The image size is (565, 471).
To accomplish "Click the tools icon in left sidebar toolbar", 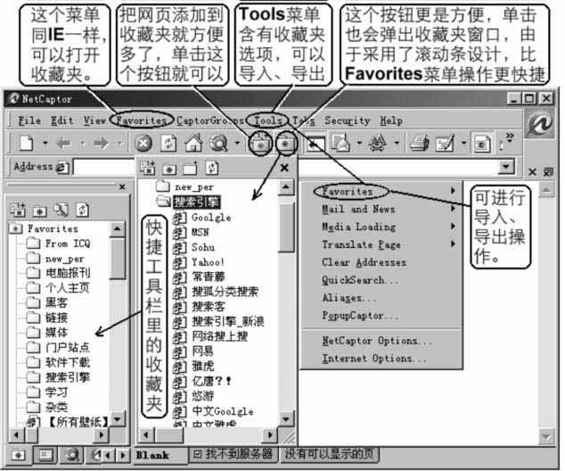I will click(61, 209).
